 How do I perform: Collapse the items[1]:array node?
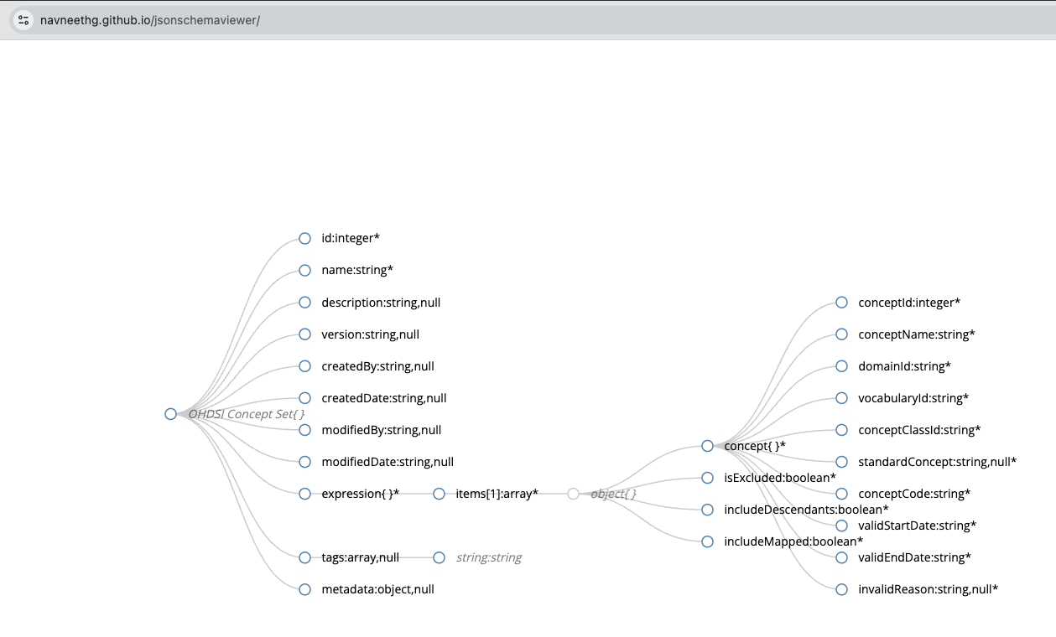click(x=440, y=494)
